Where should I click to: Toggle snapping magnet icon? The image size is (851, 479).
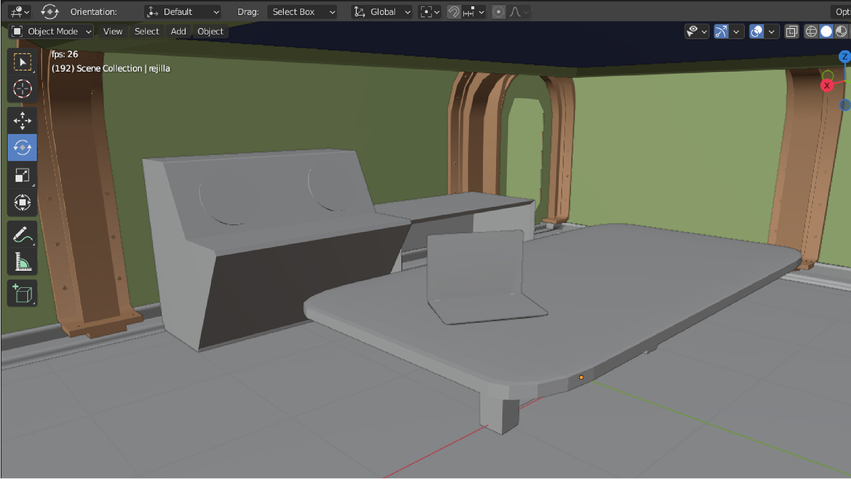pos(453,12)
